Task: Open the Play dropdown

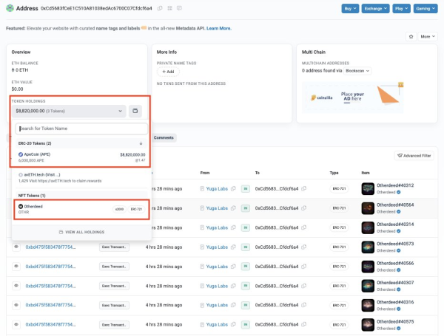Action: point(401,8)
